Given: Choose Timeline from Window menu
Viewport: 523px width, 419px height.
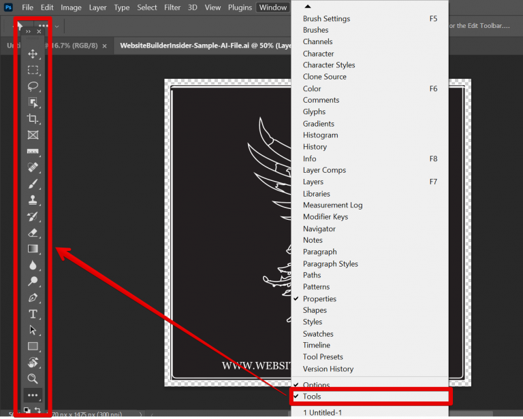Looking at the screenshot, I should coord(370,345).
